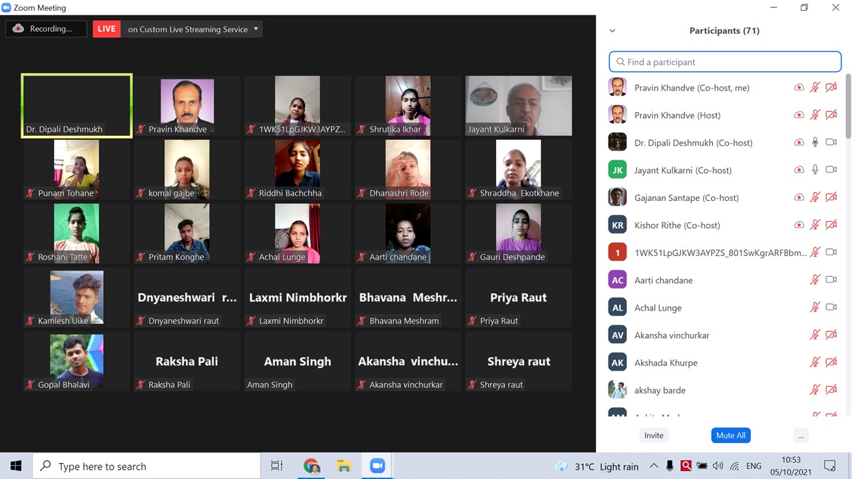Click the cloud Recording indicator

tap(47, 29)
